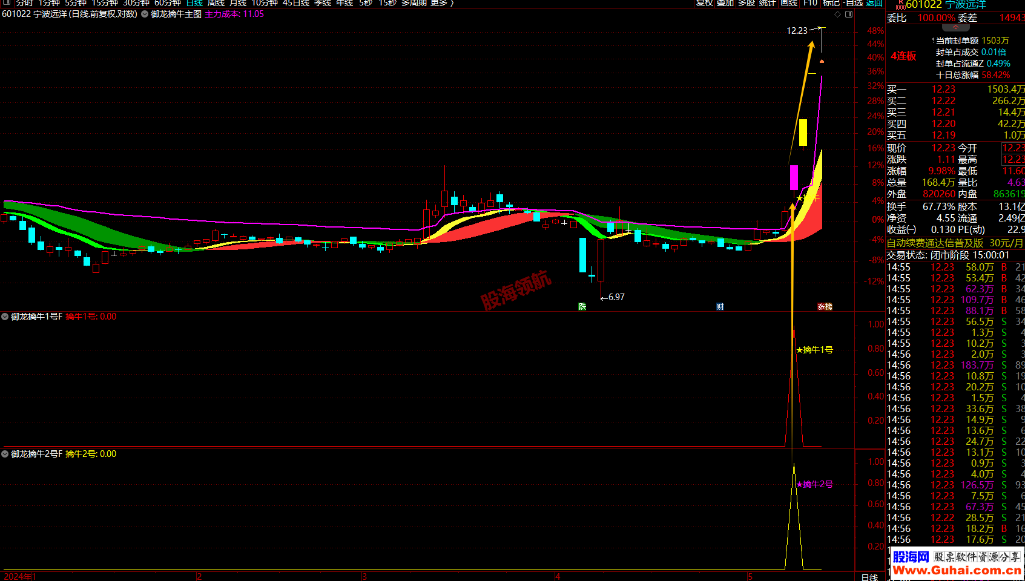Image resolution: width=1025 pixels, height=581 pixels.
Task: Click the 擒牛1号 star signal label
Action: [x=815, y=350]
